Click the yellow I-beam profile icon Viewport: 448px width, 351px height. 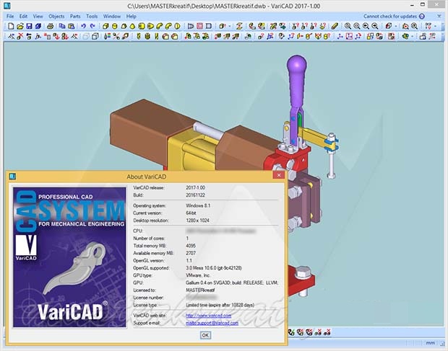pos(239,26)
